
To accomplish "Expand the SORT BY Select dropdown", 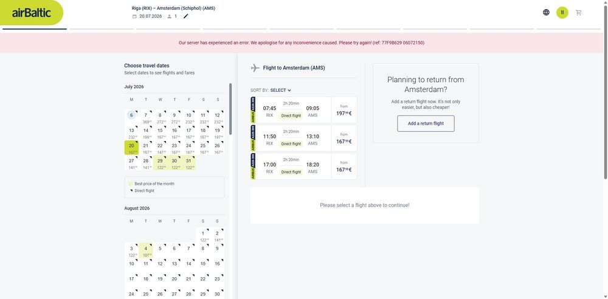I will (x=280, y=91).
